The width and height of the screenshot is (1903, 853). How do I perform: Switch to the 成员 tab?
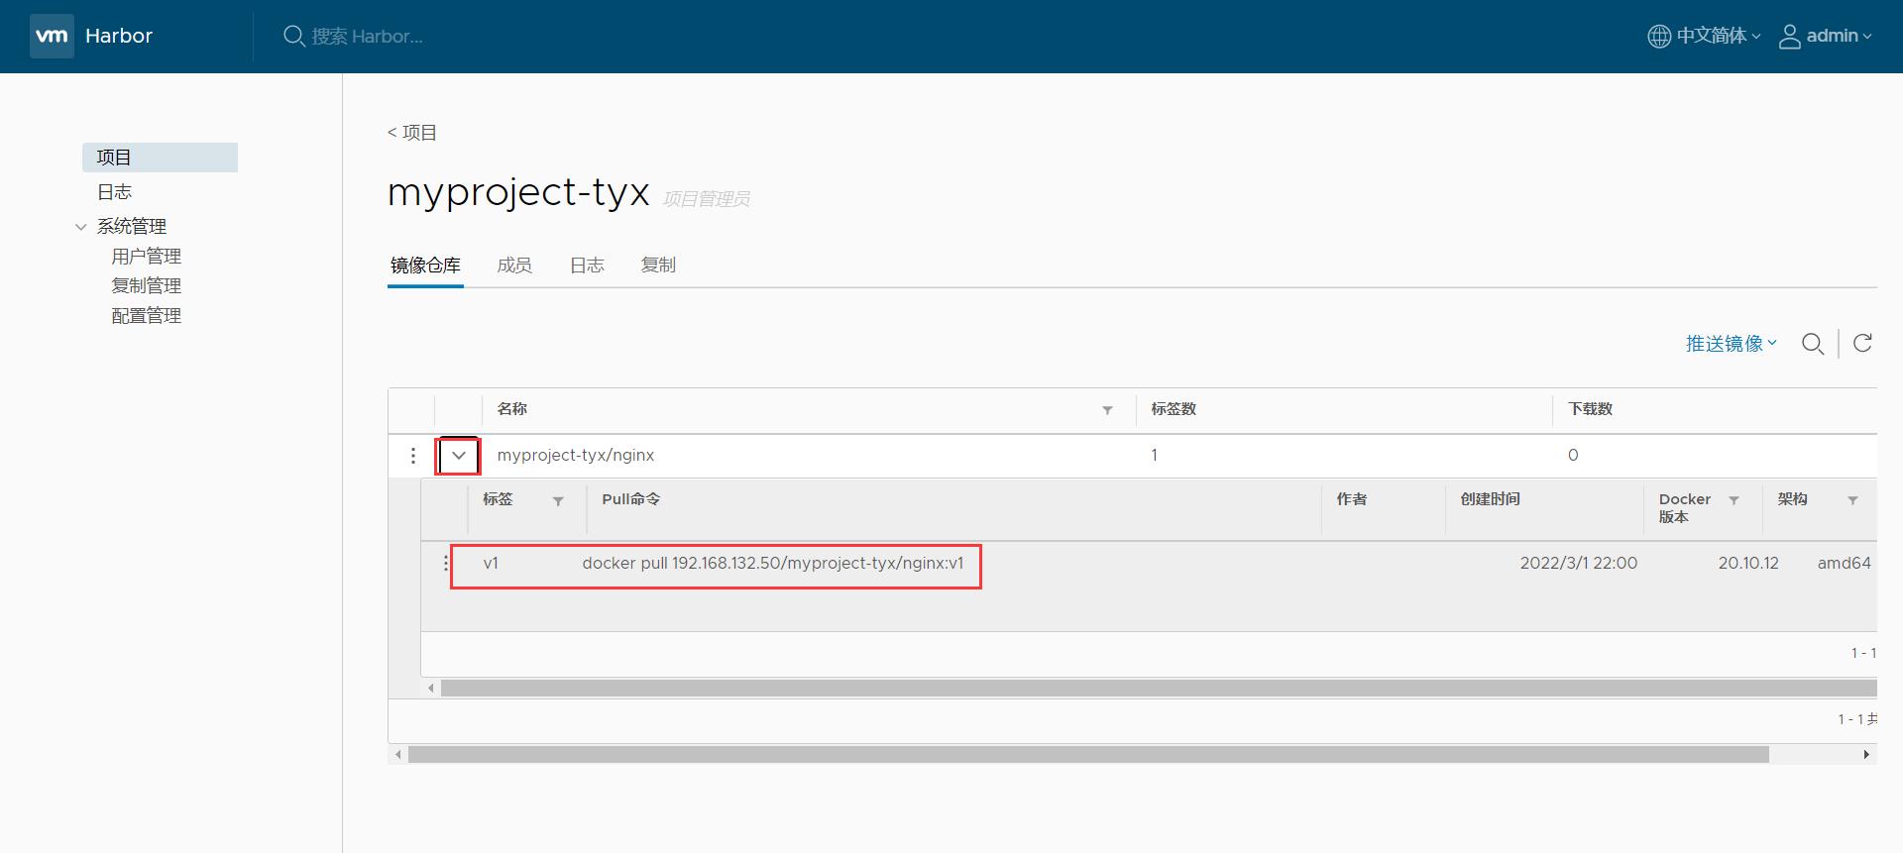[x=514, y=266]
